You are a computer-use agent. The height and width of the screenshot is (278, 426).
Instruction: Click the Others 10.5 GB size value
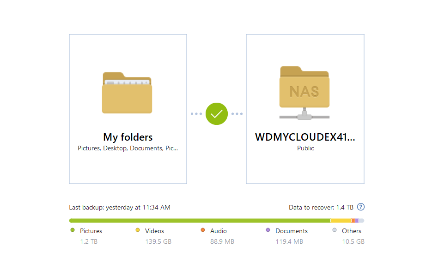[x=353, y=241]
